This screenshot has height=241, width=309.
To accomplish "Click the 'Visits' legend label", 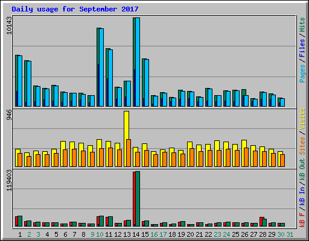I will click(x=302, y=119).
